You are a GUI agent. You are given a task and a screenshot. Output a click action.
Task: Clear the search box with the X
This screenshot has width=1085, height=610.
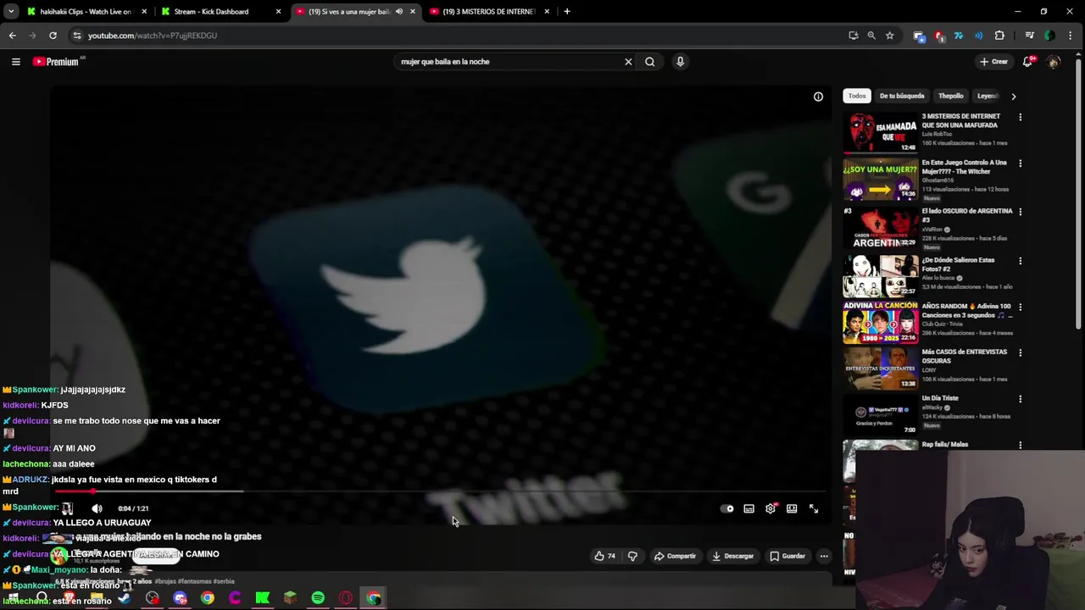click(628, 61)
